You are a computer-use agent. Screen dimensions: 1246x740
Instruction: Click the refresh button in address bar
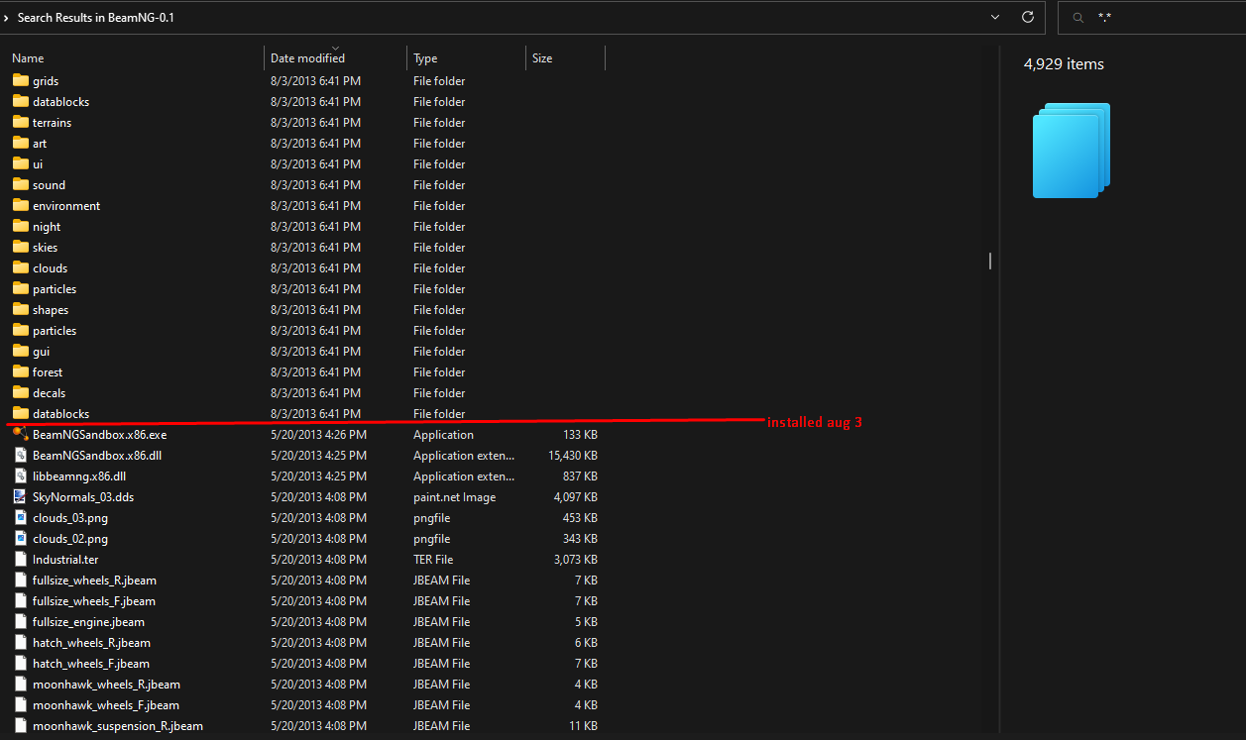pyautogui.click(x=1028, y=17)
